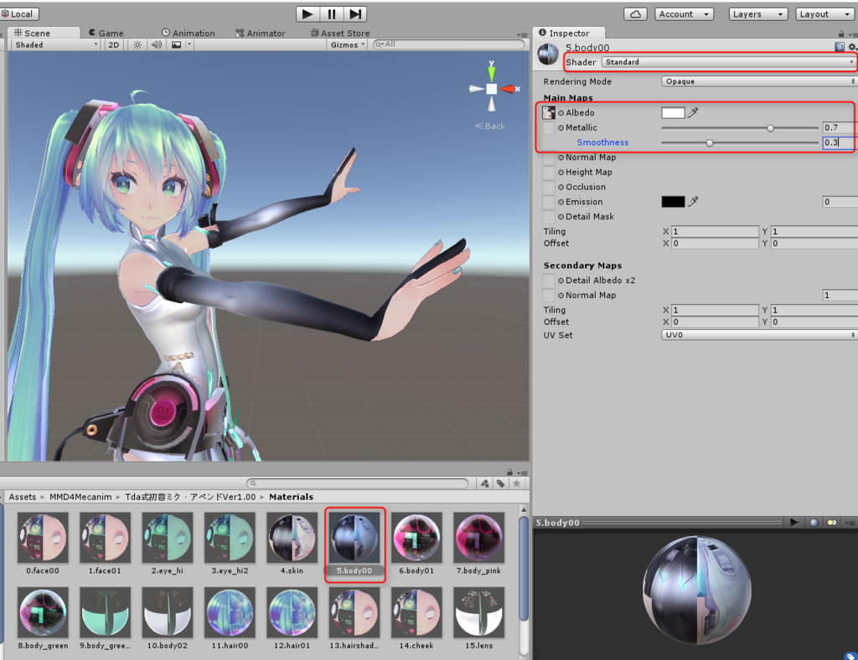The width and height of the screenshot is (858, 660).
Task: Switch to the Asset Store tab
Action: tap(340, 33)
